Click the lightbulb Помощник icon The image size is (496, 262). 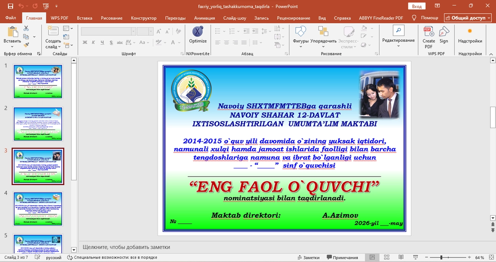[414, 18]
